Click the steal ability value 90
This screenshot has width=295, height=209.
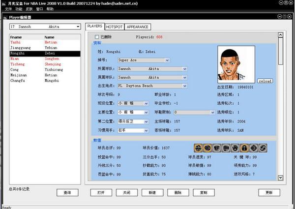click(x=164, y=166)
